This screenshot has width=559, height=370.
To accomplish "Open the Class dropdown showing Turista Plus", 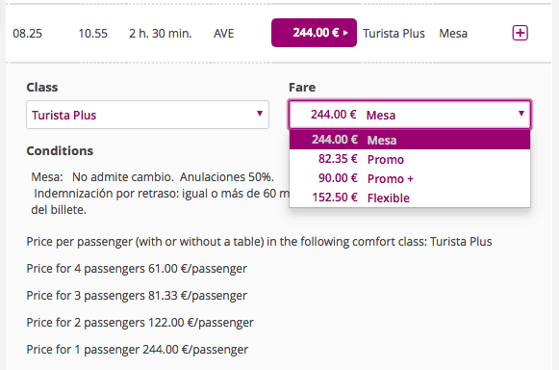I will [147, 115].
